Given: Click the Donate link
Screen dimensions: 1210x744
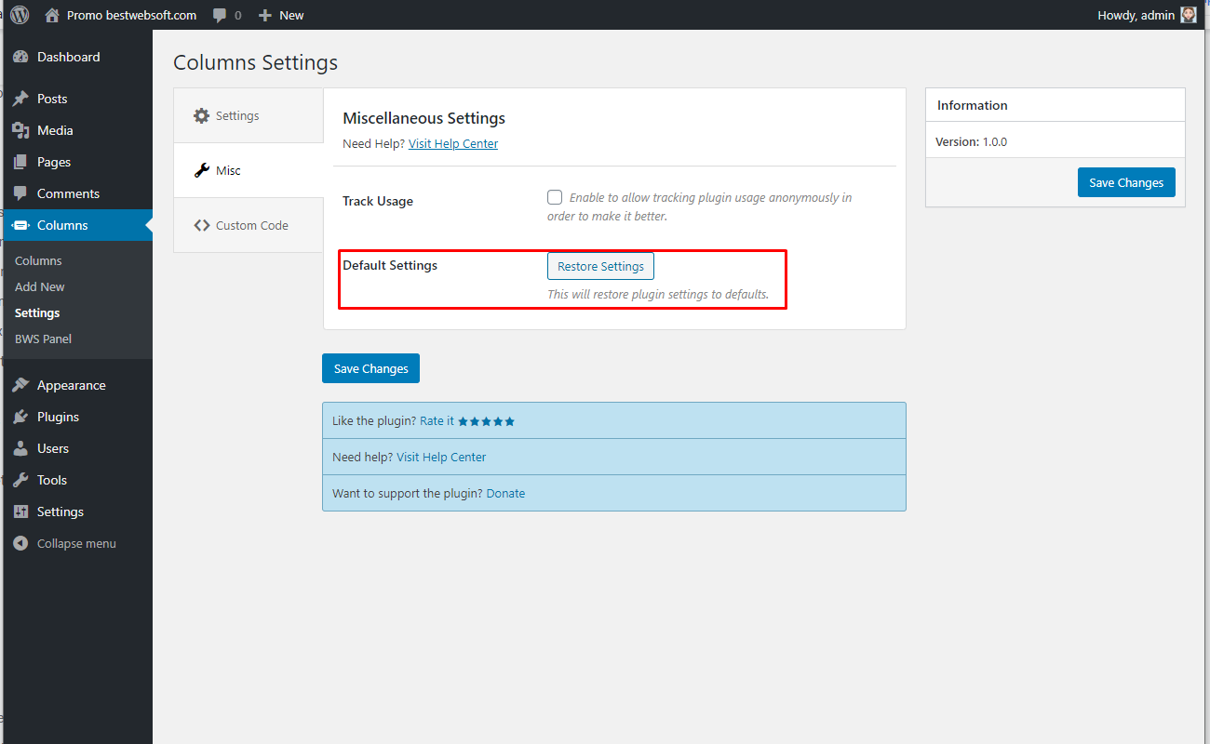Looking at the screenshot, I should [505, 493].
